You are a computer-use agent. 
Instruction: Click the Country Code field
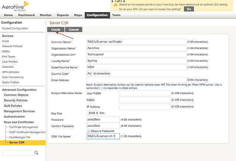[89, 74]
